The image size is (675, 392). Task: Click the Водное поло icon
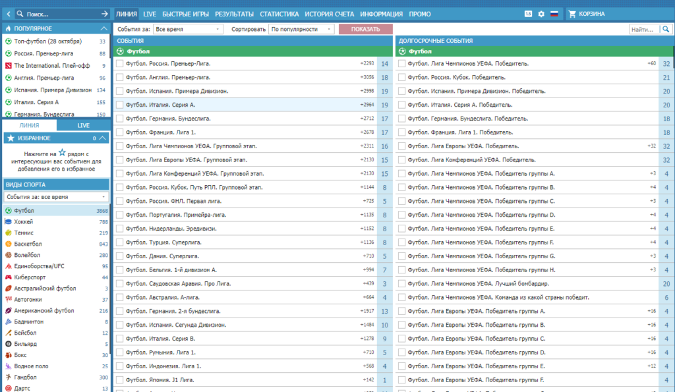click(8, 366)
